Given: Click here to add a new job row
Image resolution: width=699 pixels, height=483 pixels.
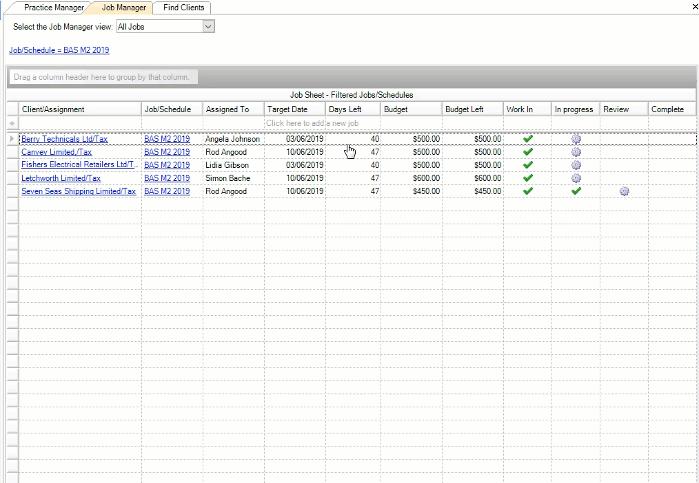Looking at the screenshot, I should [312, 123].
